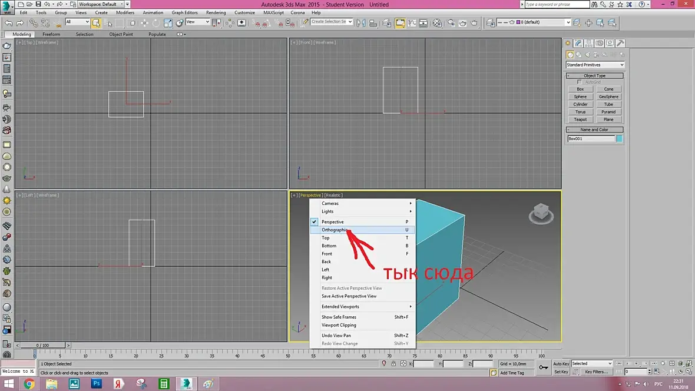Toggle the Auto Key button
This screenshot has width=695, height=391.
point(561,364)
